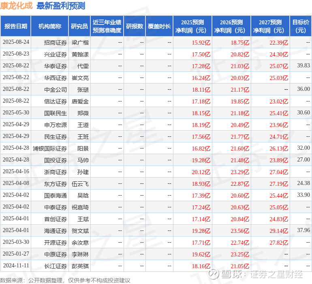
Task: Click 2026 profit value 18.75亿
Action: [240, 43]
